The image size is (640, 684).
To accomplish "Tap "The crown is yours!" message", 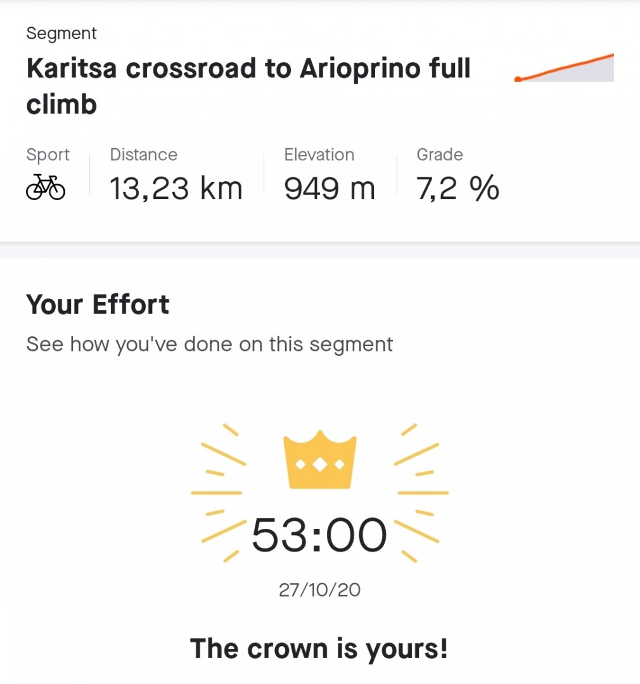I will point(319,649).
